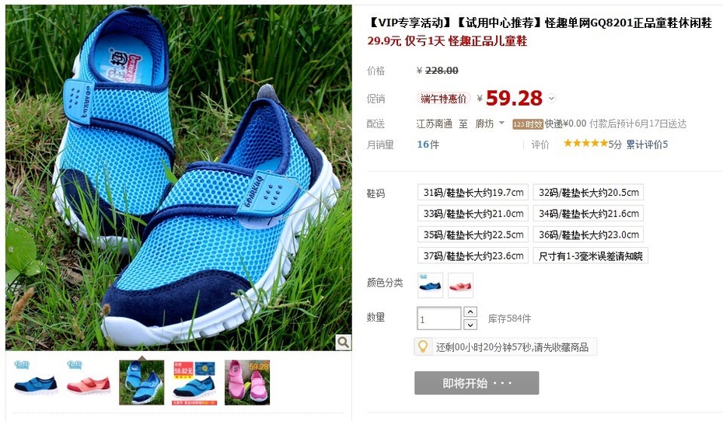Decrease quantity with the down arrow
Screen dimensions: 723x421
point(470,325)
